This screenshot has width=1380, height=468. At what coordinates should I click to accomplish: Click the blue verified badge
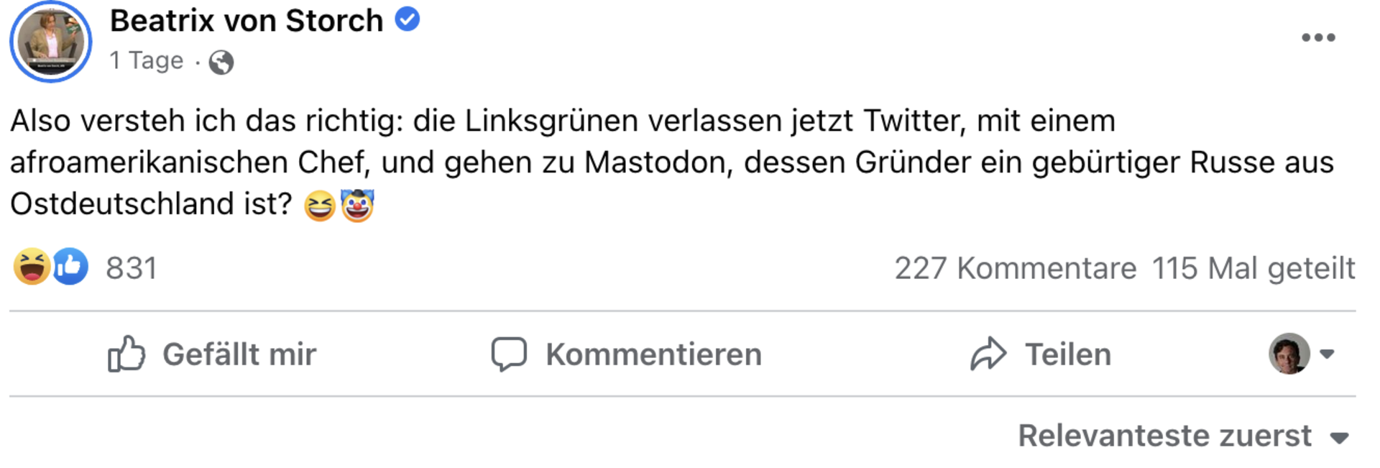pyautogui.click(x=408, y=19)
